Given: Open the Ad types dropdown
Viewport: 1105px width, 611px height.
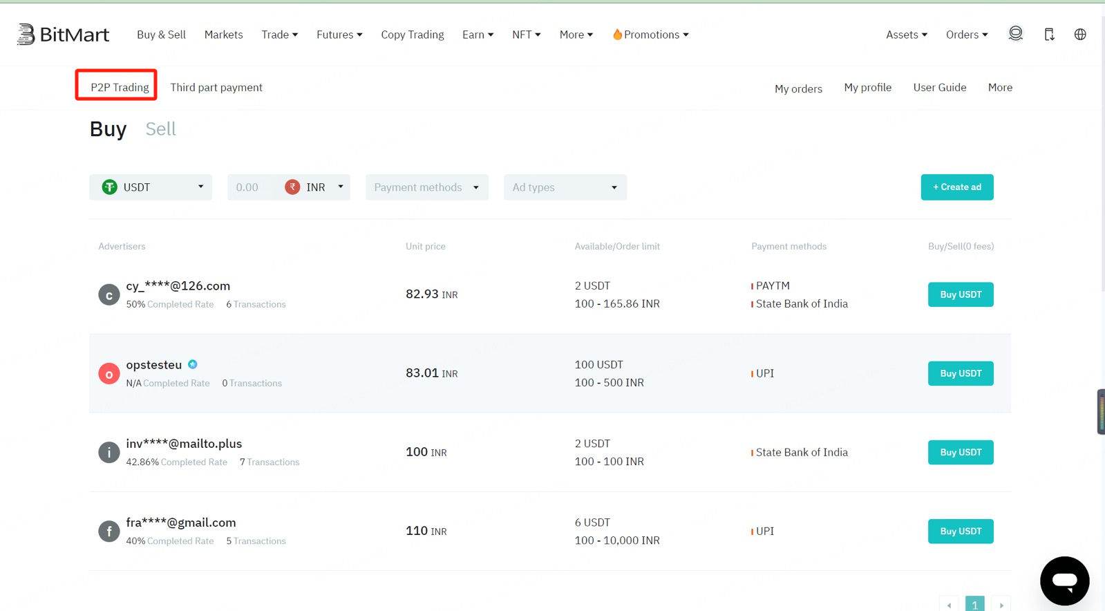Looking at the screenshot, I should pos(565,187).
